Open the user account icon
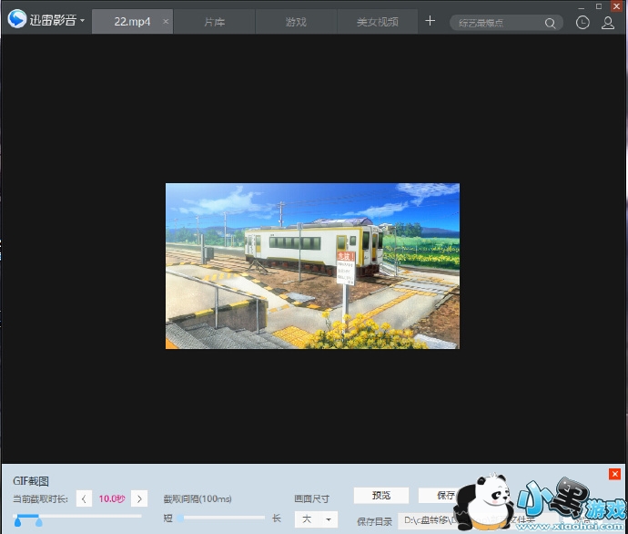This screenshot has height=534, width=628. pos(608,23)
